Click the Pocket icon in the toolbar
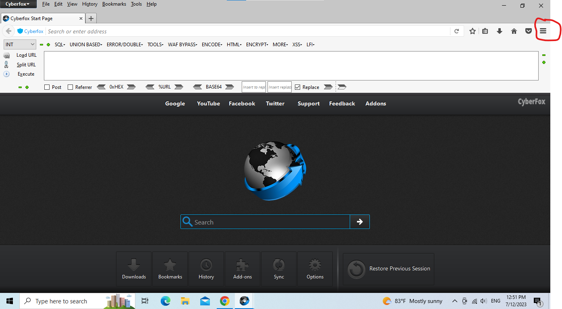The width and height of the screenshot is (562, 309). [x=529, y=31]
